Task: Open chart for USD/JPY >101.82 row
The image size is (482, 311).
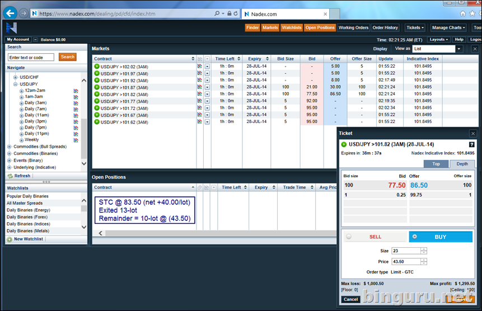Action: pyautogui.click(x=199, y=94)
